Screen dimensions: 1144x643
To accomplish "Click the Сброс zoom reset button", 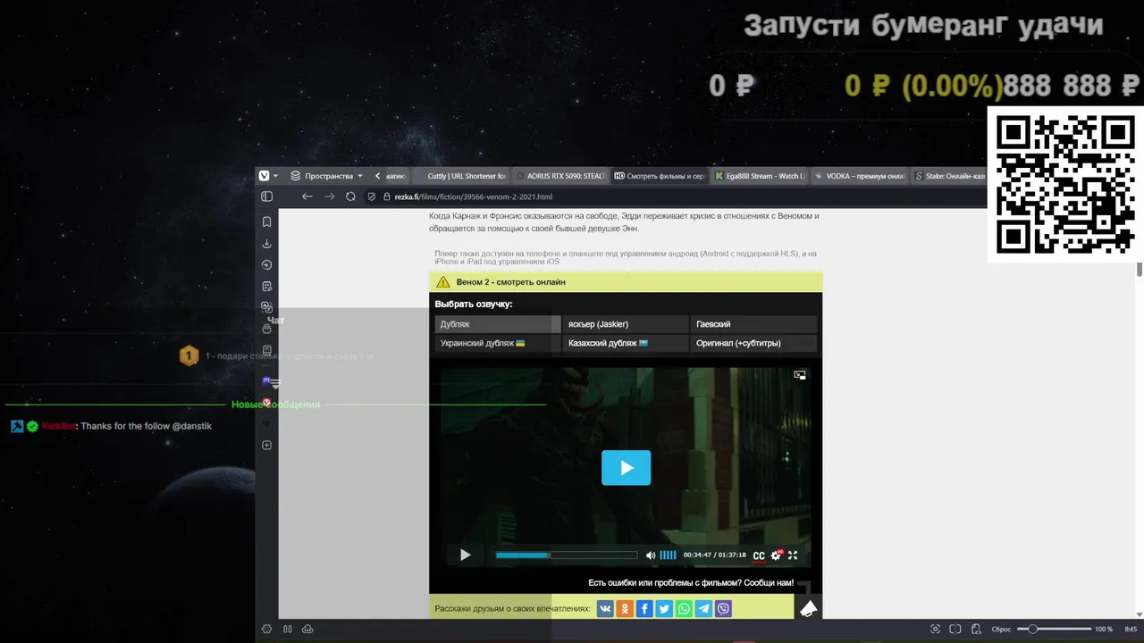I will 1001,629.
